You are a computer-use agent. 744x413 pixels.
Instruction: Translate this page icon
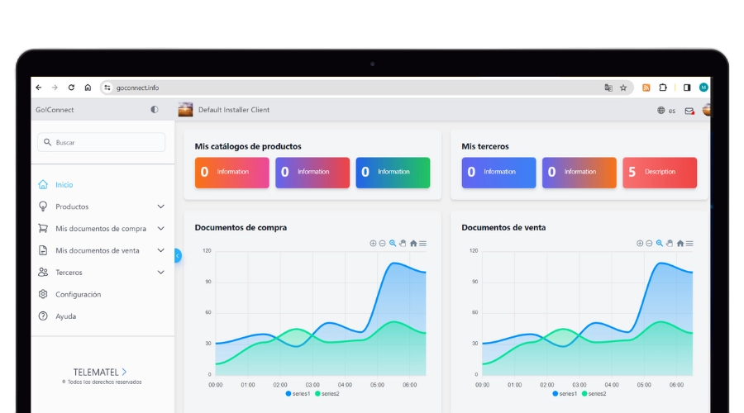pyautogui.click(x=608, y=88)
